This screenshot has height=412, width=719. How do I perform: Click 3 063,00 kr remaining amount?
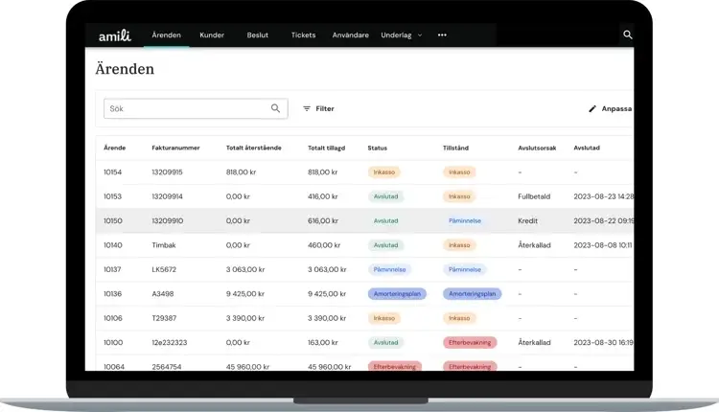pyautogui.click(x=245, y=269)
